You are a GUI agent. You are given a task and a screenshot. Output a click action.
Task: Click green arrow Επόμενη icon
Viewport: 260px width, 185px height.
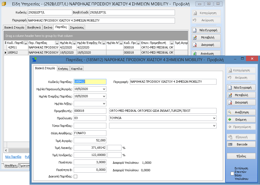(x=230, y=119)
